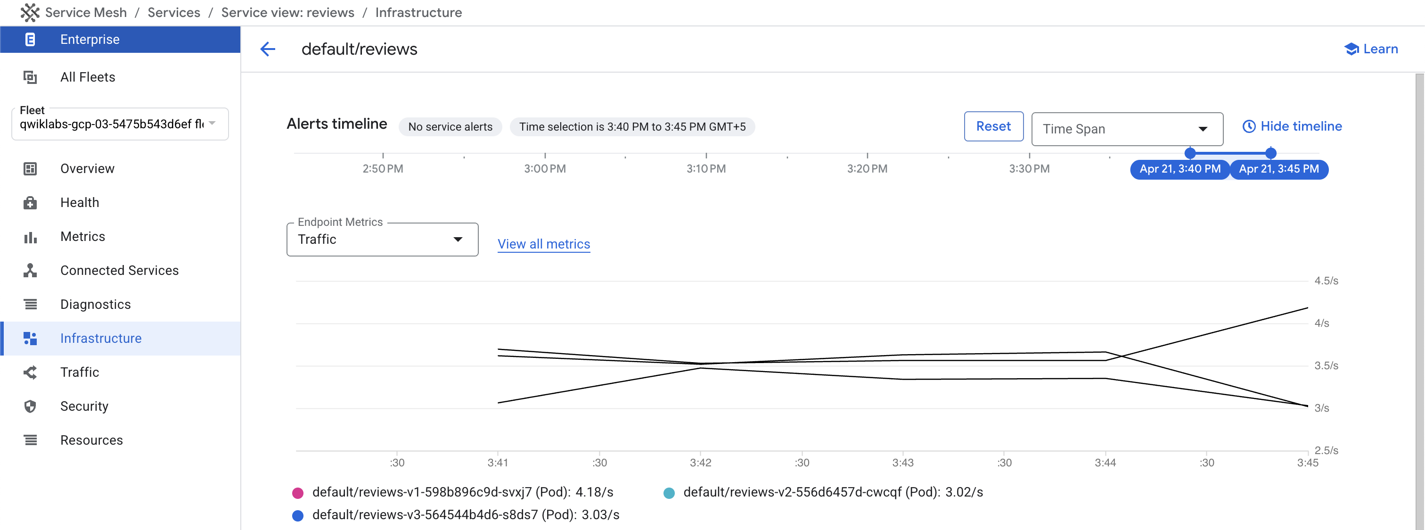Go back using the left arrow
The image size is (1425, 530).
pyautogui.click(x=268, y=50)
